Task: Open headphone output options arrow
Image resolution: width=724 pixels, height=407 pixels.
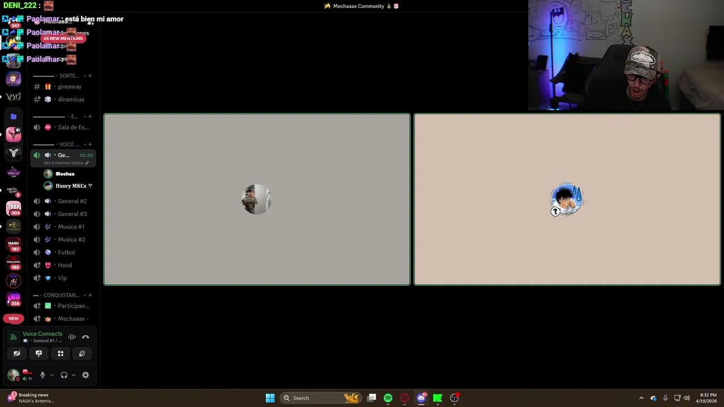Action: [74, 375]
